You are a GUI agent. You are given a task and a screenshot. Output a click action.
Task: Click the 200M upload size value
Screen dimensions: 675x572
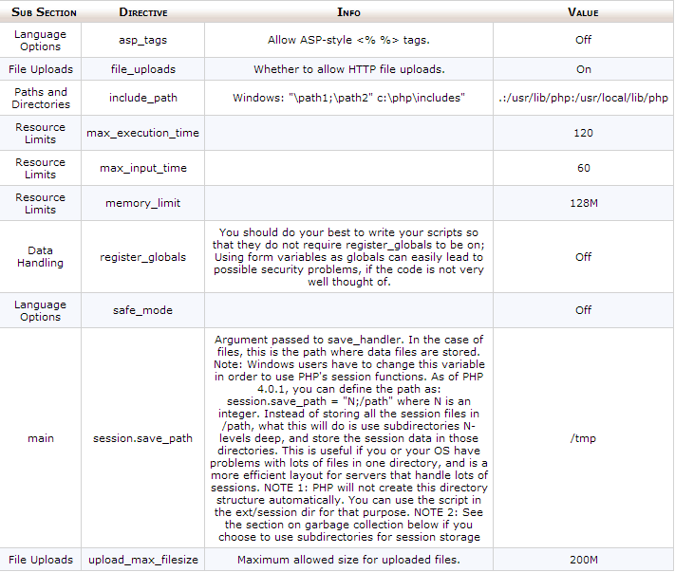(x=583, y=560)
